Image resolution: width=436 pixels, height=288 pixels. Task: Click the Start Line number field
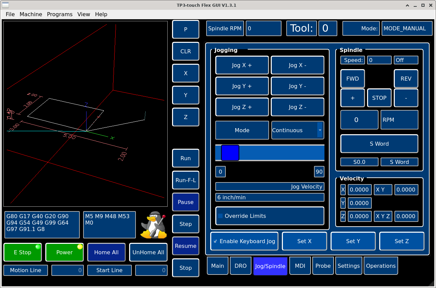point(151,270)
